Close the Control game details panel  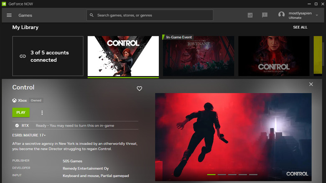(x=311, y=84)
